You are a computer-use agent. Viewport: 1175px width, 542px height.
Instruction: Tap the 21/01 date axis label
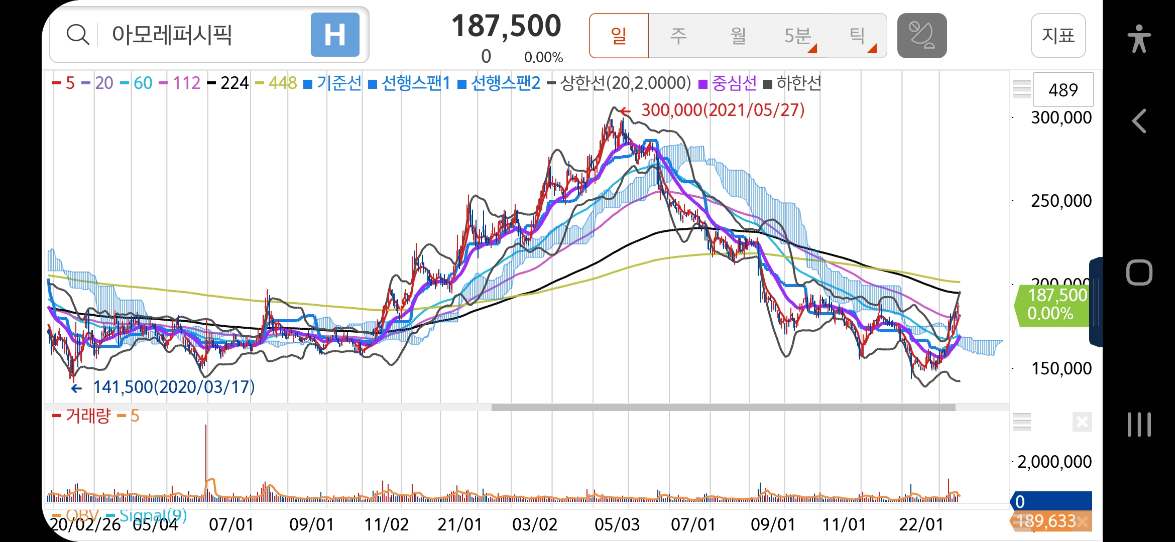[459, 525]
